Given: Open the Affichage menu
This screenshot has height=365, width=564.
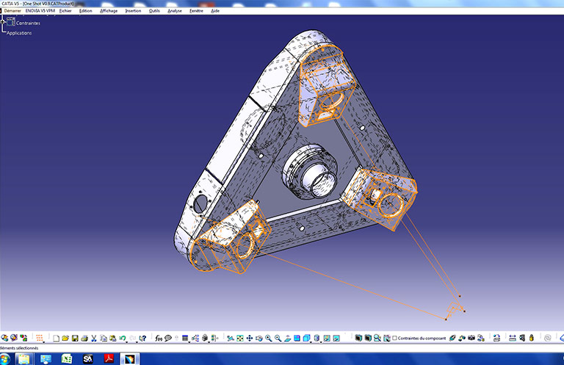Looking at the screenshot, I should (108, 11).
